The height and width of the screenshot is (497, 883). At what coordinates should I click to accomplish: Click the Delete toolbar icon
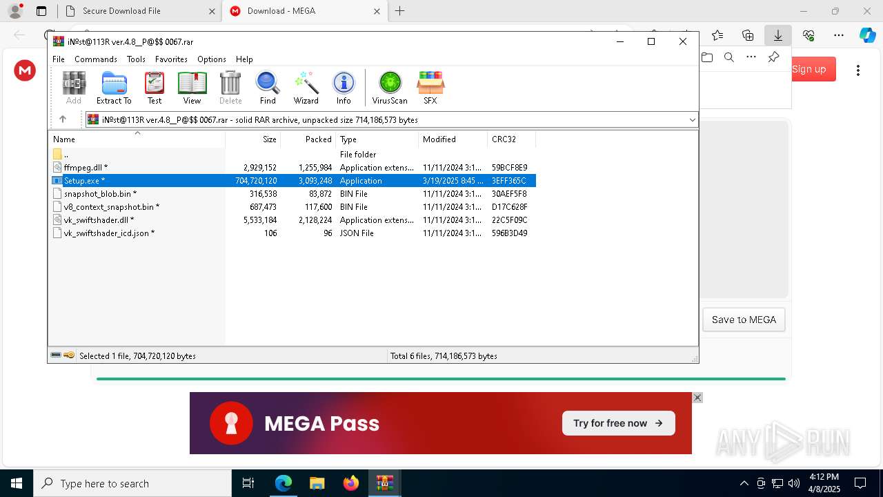[230, 88]
